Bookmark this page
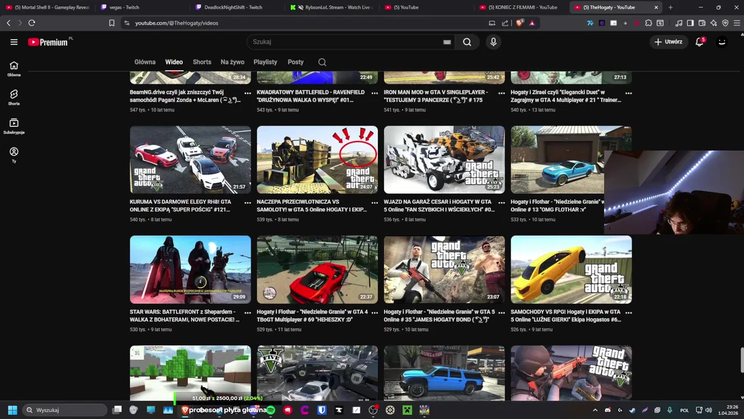The height and width of the screenshot is (419, 744). tap(112, 23)
